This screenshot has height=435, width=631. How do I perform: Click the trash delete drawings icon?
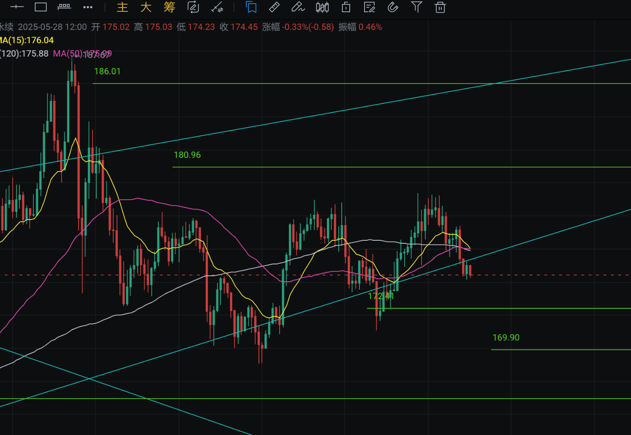[440, 7]
